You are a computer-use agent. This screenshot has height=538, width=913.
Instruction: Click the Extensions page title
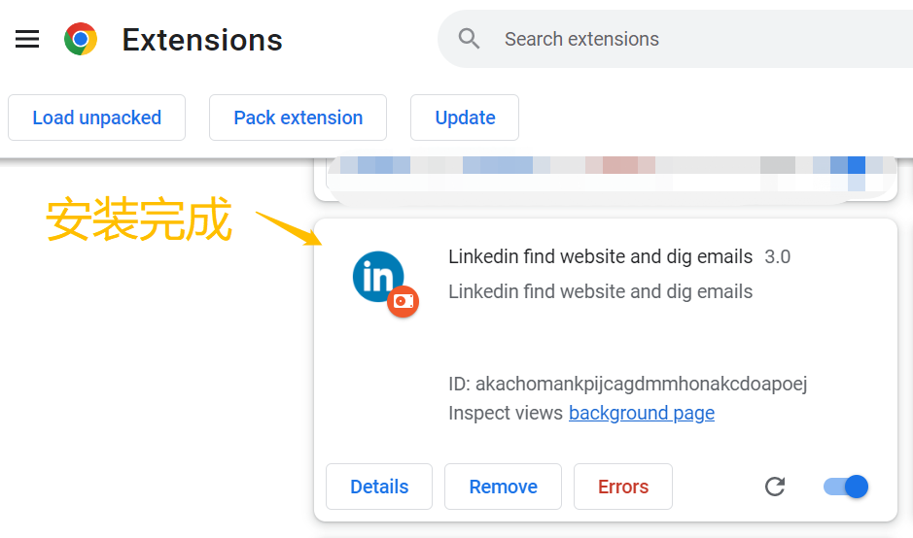click(x=202, y=40)
